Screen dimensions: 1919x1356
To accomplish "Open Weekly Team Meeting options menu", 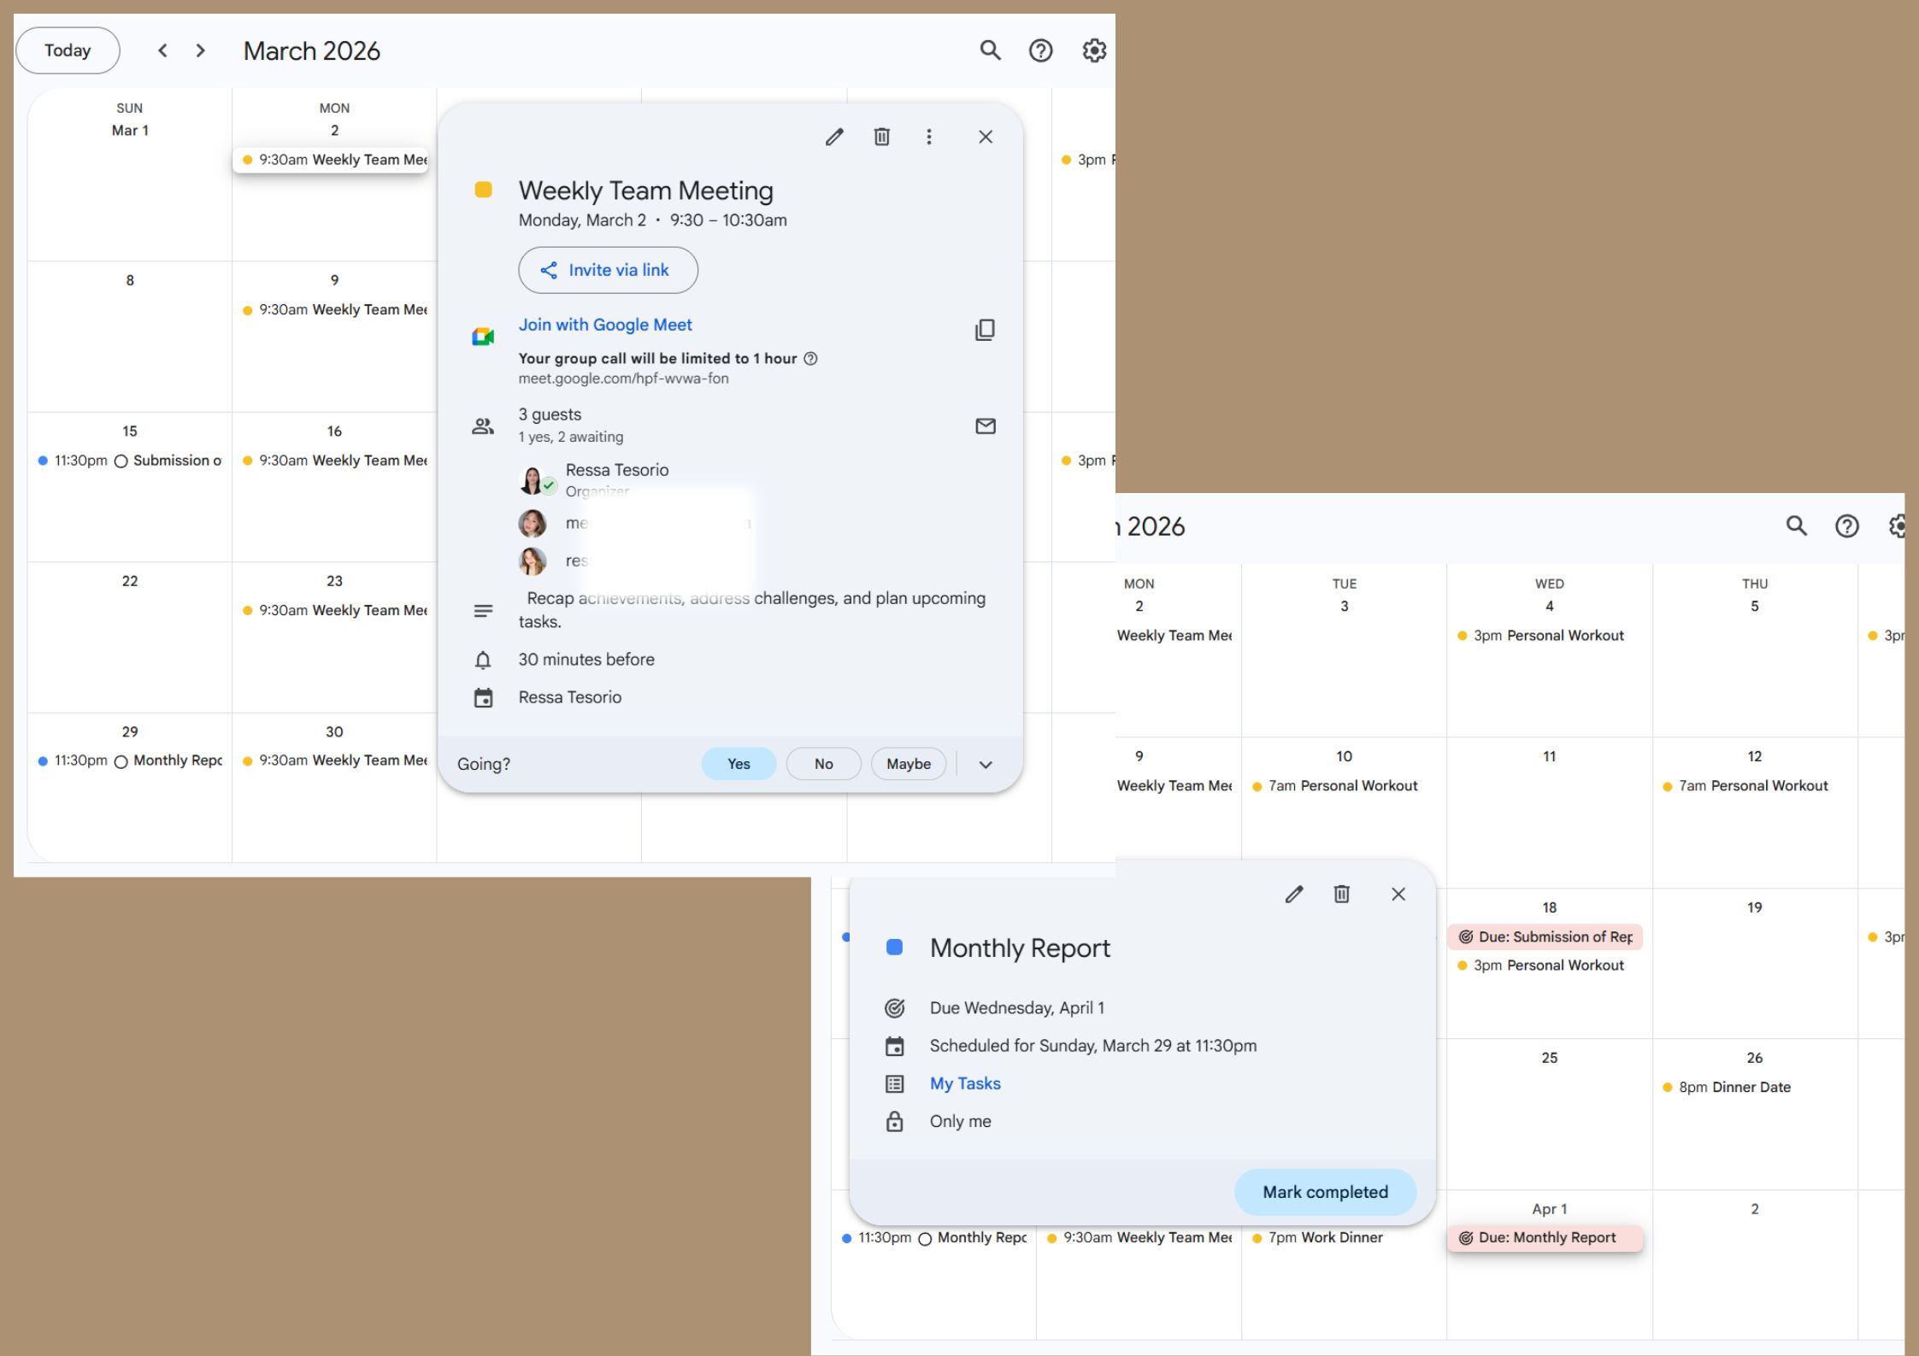I will 929,137.
